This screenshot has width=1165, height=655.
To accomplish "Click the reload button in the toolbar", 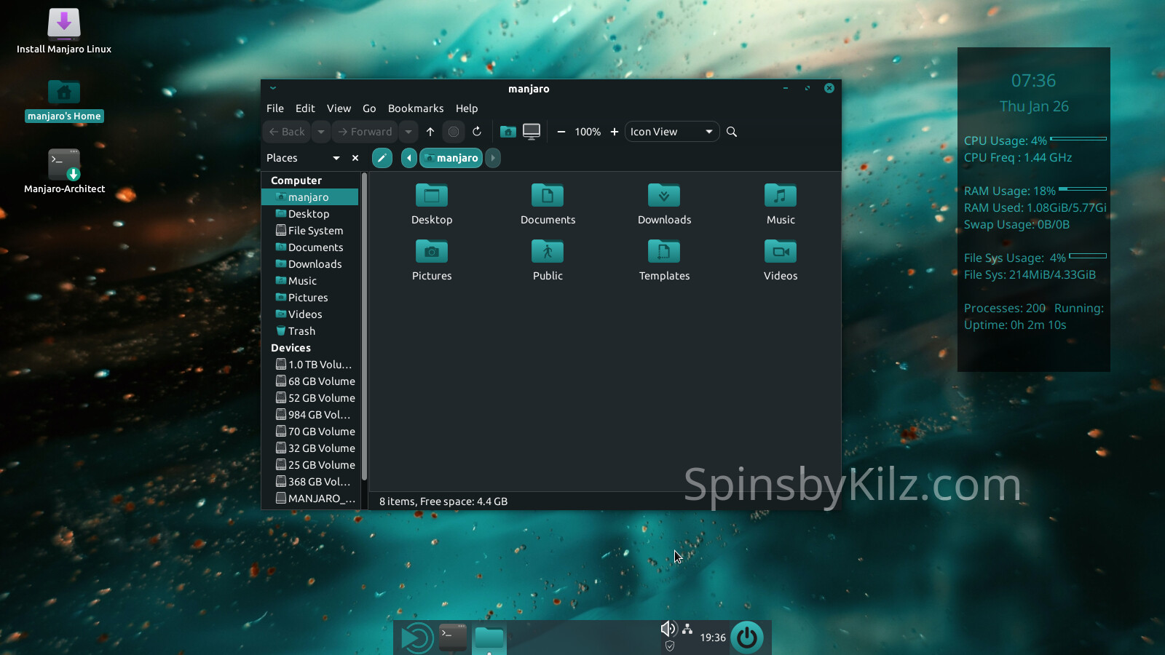I will click(477, 132).
